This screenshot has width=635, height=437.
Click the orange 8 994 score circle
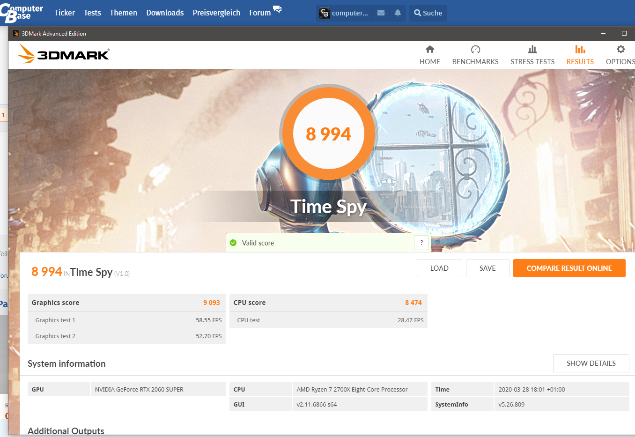(x=328, y=133)
